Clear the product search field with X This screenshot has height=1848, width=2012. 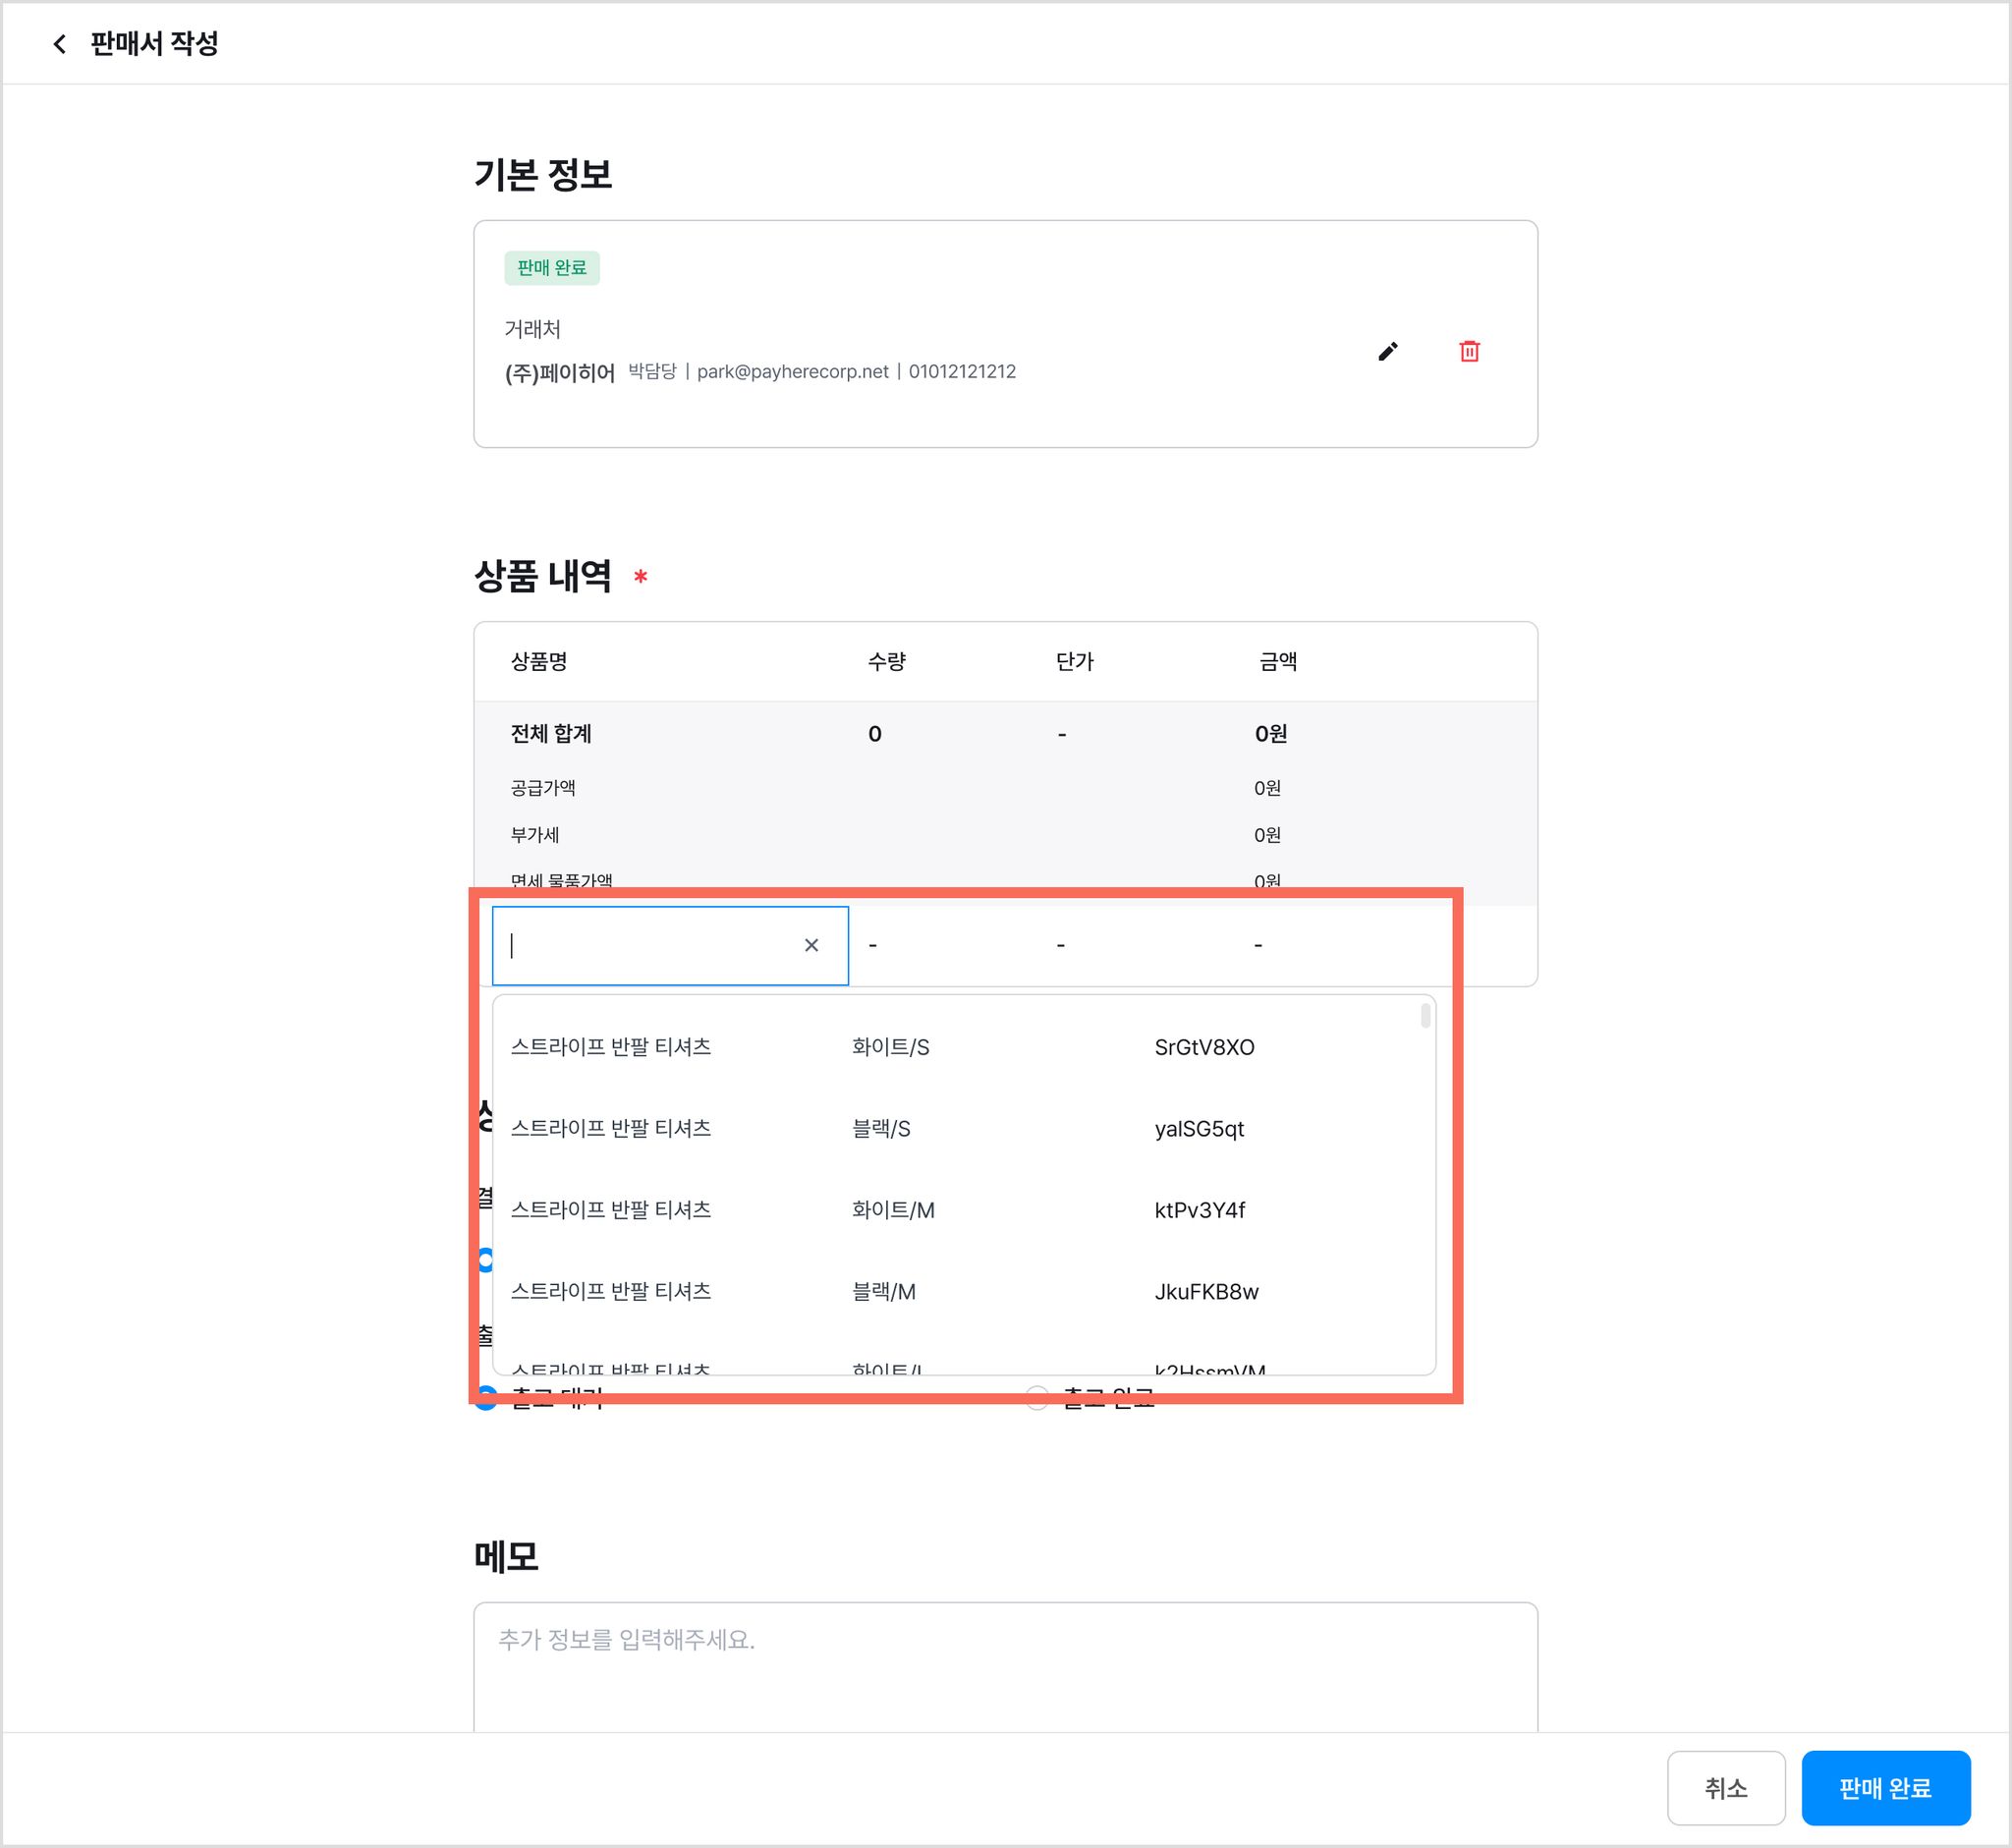pyautogui.click(x=811, y=945)
